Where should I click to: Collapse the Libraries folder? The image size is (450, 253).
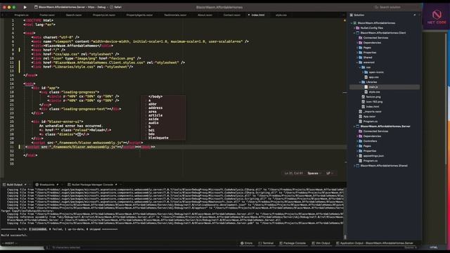[360, 82]
